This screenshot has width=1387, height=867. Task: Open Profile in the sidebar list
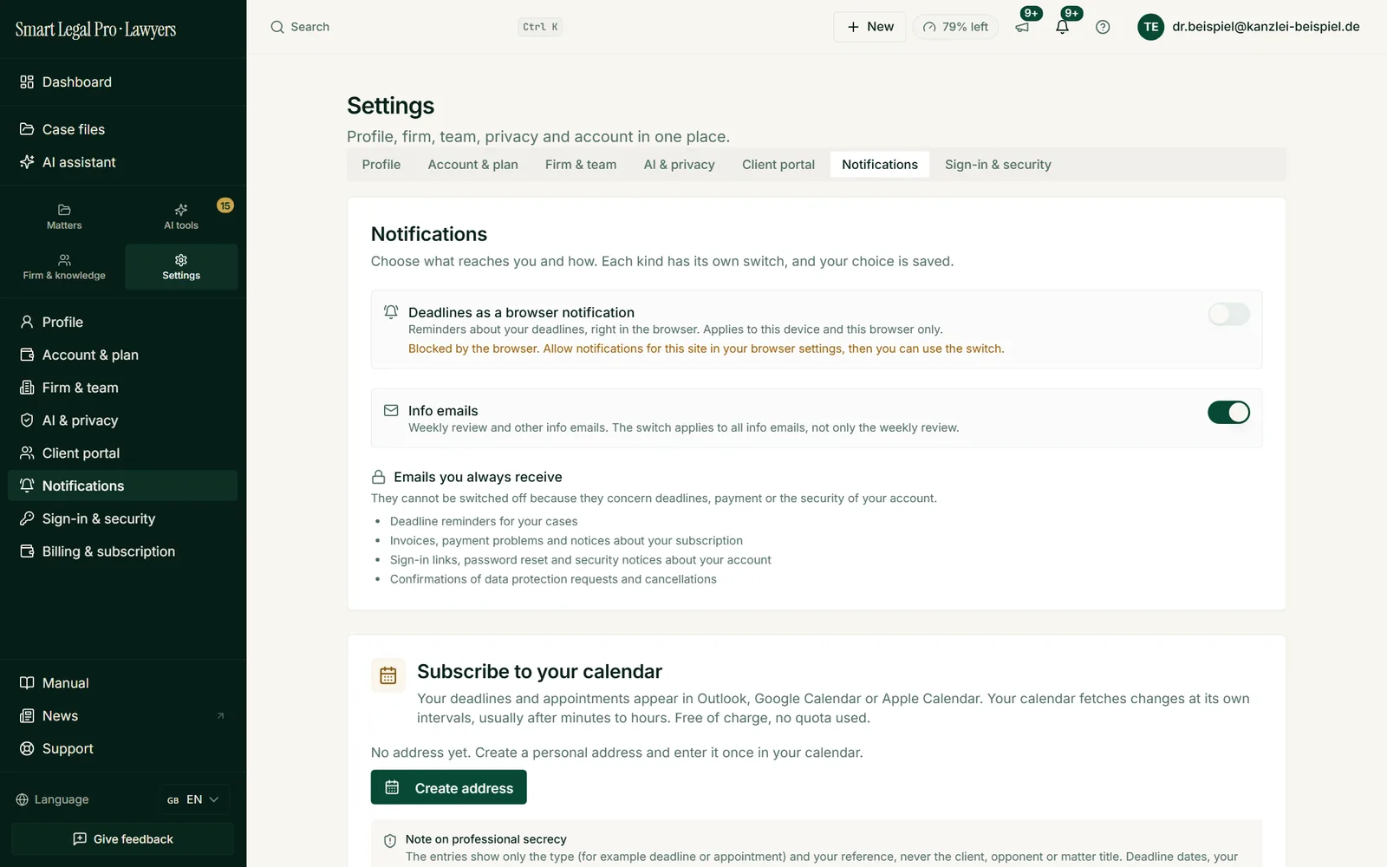click(123, 322)
